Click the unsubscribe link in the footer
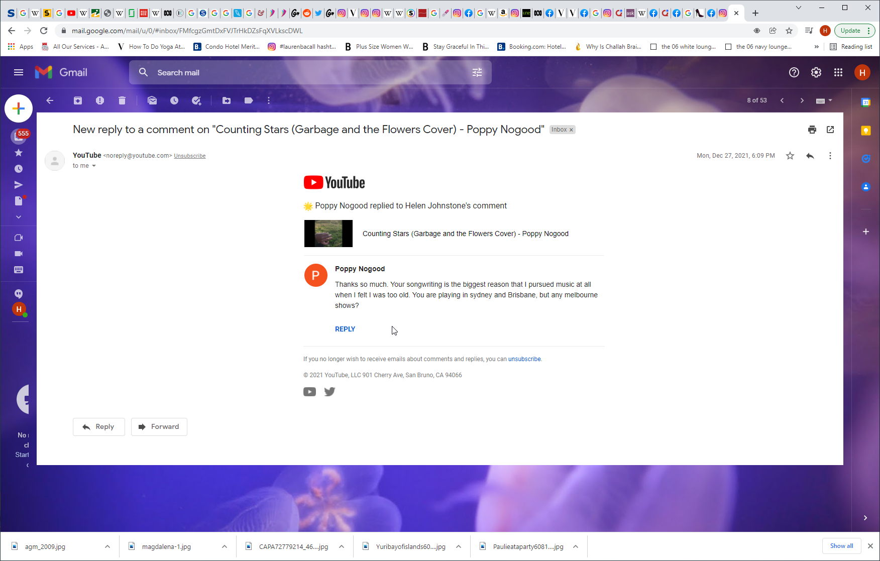 [x=524, y=359]
